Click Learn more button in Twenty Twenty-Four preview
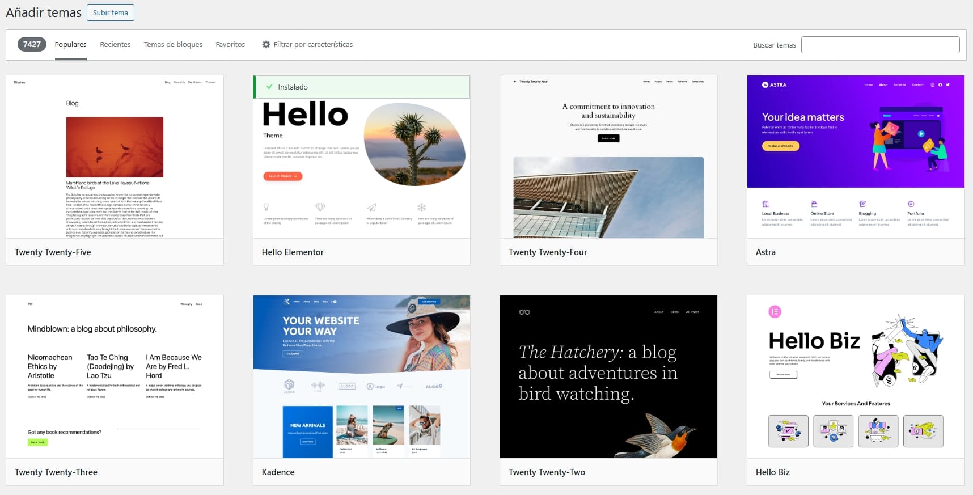Image resolution: width=973 pixels, height=495 pixels. [x=608, y=138]
